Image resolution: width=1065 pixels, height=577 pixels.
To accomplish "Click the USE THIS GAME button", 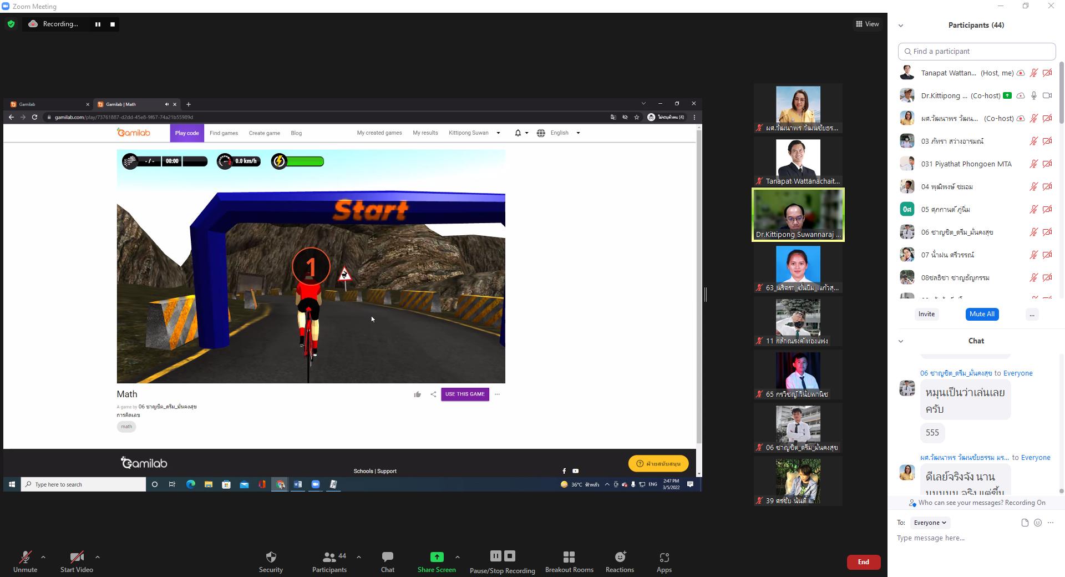I will coord(465,394).
